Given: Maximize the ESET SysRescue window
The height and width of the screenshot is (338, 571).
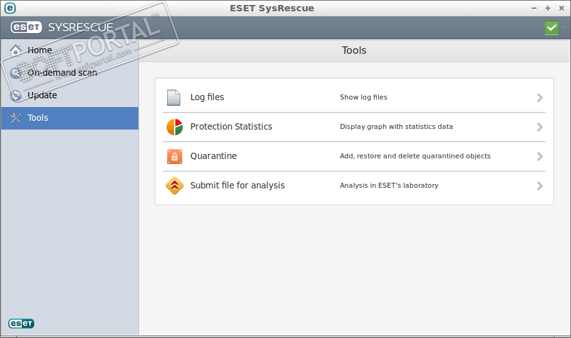Looking at the screenshot, I should pyautogui.click(x=548, y=8).
